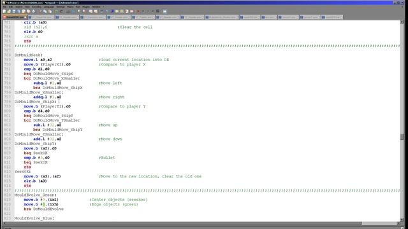This screenshot has width=408, height=229.
Task: Click the ';Clear the cell' comment
Action: pyautogui.click(x=135, y=27)
